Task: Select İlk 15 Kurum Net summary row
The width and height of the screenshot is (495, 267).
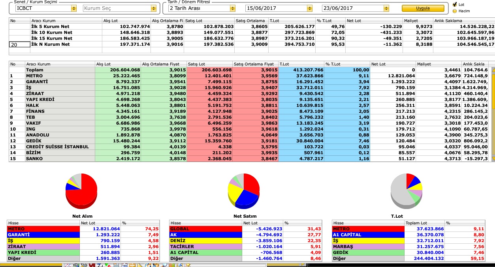Action: (251, 38)
